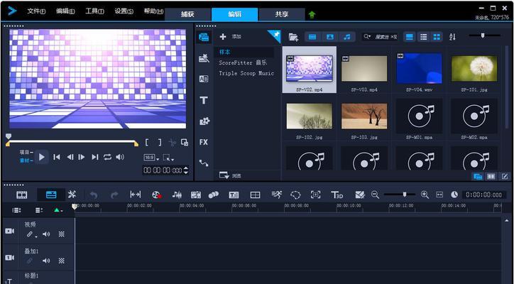This screenshot has height=284, width=514.
Task: Mute the 叠加1 overlay track speaker
Action: click(46, 261)
